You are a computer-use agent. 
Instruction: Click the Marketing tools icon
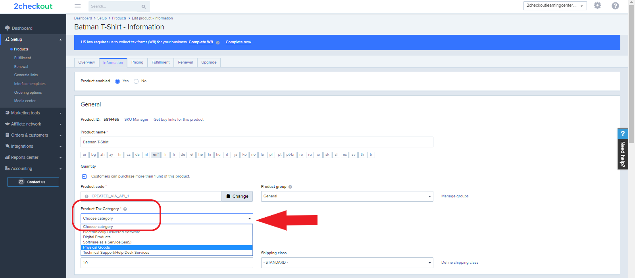click(x=7, y=113)
